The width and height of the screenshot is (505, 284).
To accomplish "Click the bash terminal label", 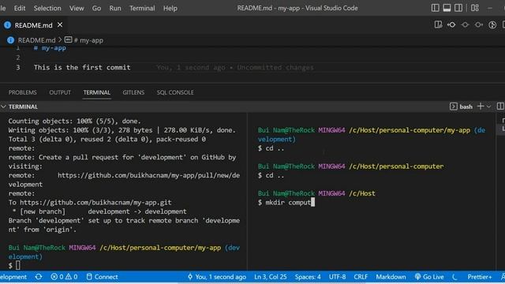I will tap(466, 106).
